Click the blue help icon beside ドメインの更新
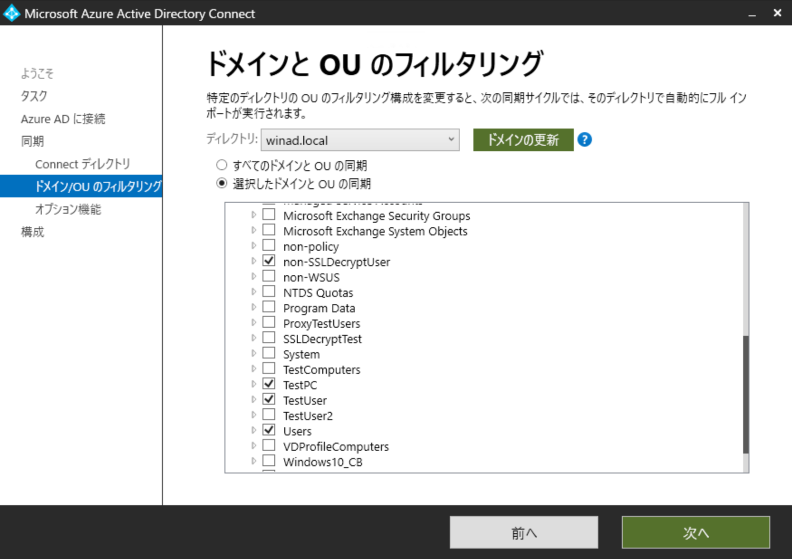This screenshot has width=792, height=559. click(x=585, y=140)
